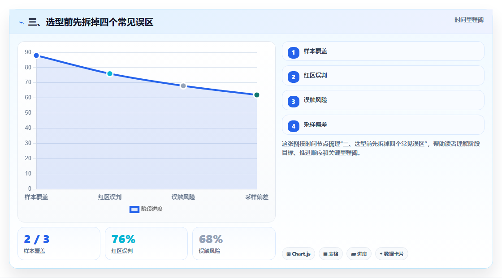Click the title 三、选型前先拆掉四个常见误区
The image size is (502, 278).
[x=91, y=22]
